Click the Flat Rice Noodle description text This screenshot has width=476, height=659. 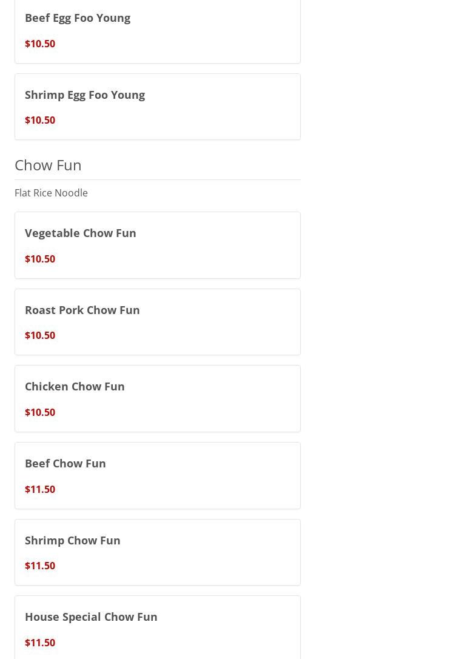tap(51, 193)
